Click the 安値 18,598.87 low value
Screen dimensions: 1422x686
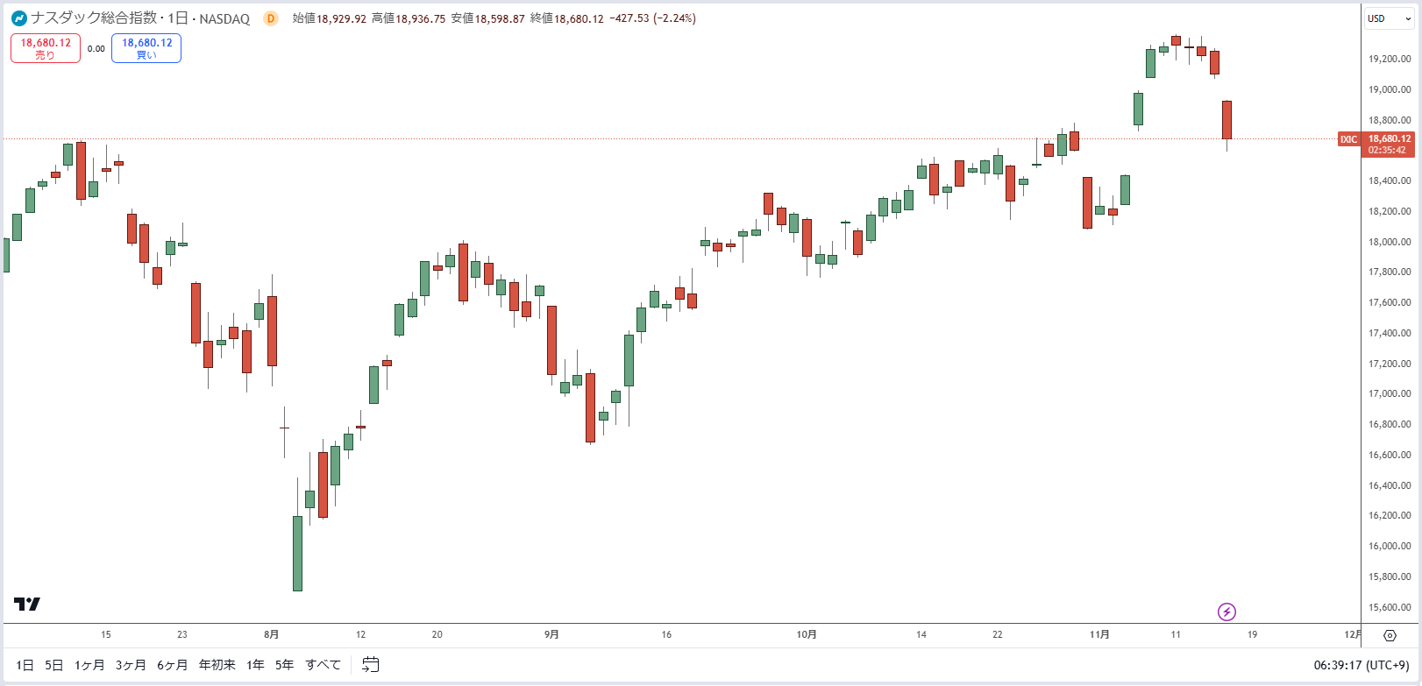click(488, 18)
